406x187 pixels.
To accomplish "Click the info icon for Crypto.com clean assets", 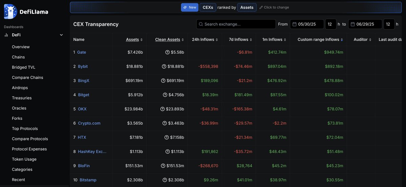I will 165,123.
